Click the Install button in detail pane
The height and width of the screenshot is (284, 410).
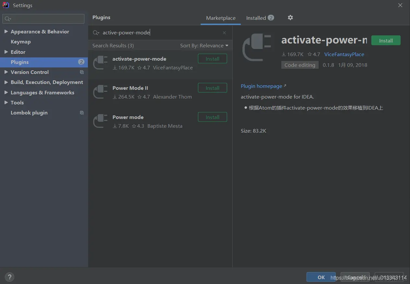click(386, 41)
